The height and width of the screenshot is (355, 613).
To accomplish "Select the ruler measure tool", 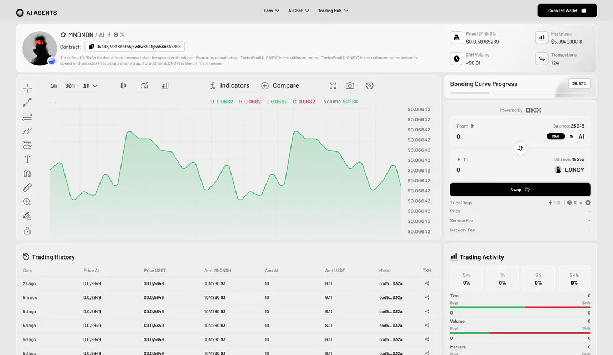I will (27, 187).
